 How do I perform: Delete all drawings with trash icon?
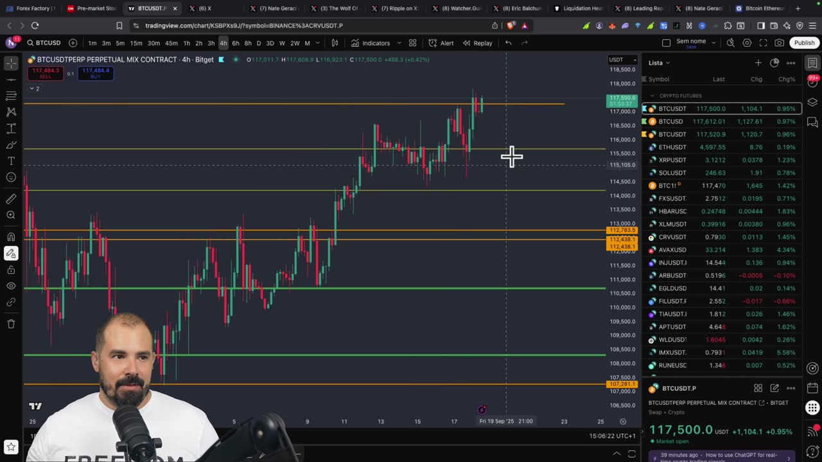(x=11, y=324)
